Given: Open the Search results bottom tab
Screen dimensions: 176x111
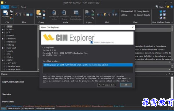Looking at the screenshot, I should 14,109.
